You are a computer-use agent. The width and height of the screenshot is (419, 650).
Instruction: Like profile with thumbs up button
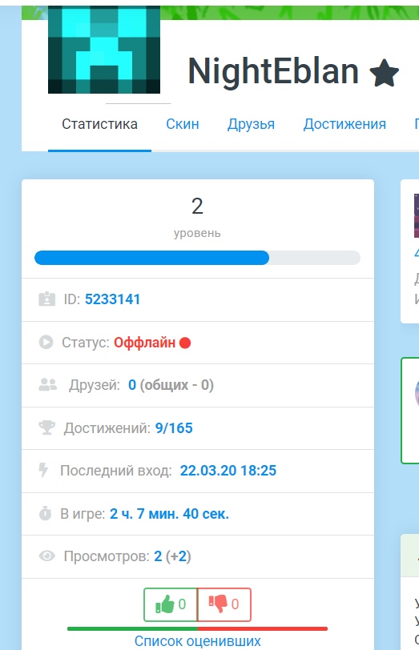click(171, 604)
